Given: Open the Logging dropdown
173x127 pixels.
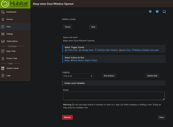Looking at the screenshot, I should click(x=78, y=76).
